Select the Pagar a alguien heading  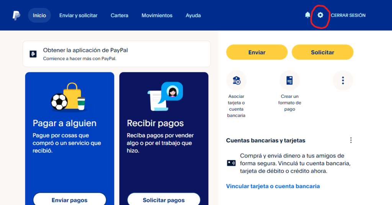coord(64,123)
